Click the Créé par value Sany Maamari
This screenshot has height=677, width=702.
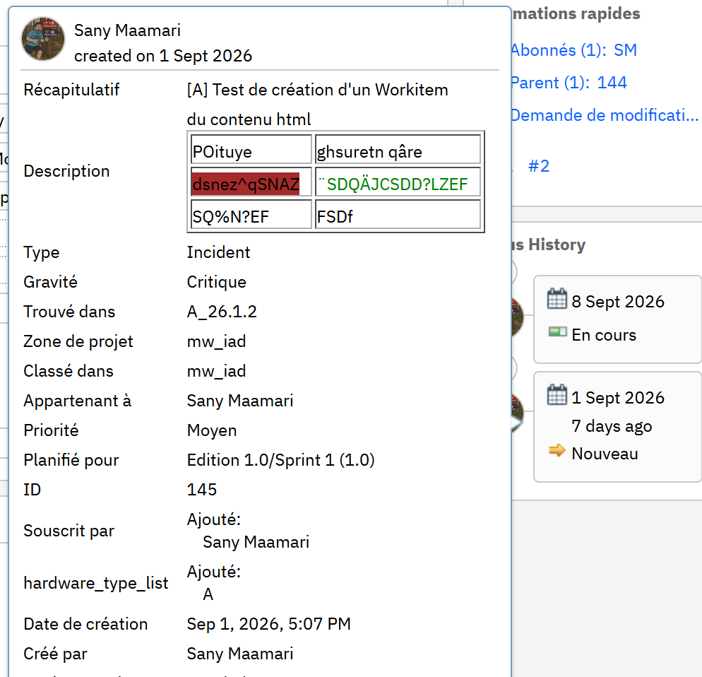tap(240, 654)
